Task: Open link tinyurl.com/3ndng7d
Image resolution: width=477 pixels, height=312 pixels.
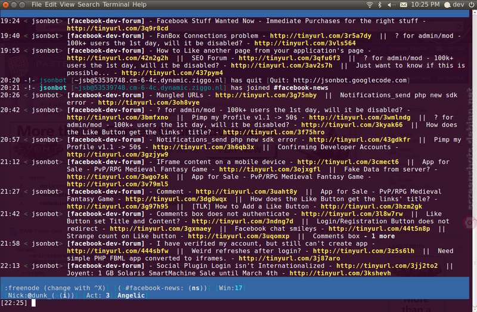Action: [243, 221]
